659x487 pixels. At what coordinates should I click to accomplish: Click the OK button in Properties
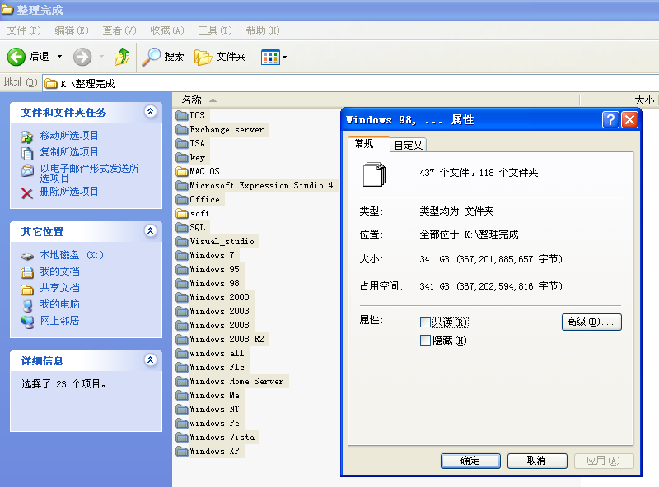(470, 461)
